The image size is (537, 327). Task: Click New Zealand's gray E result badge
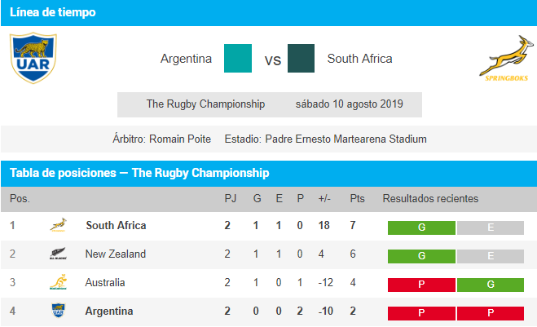491,256
